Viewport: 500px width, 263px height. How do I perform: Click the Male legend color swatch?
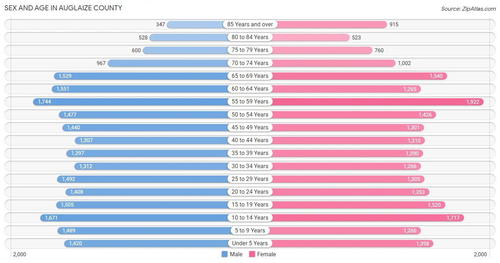click(224, 254)
